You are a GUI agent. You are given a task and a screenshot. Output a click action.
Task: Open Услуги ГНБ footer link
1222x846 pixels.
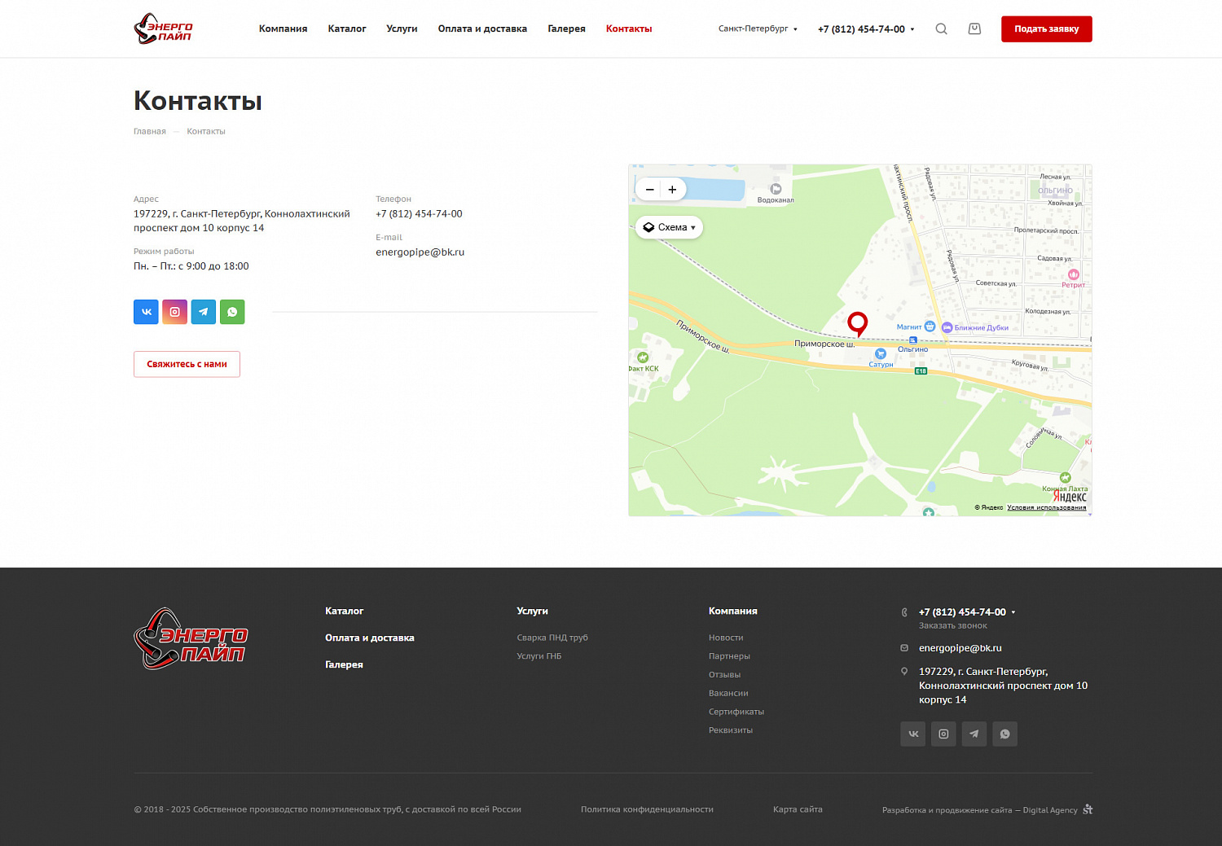tap(539, 656)
